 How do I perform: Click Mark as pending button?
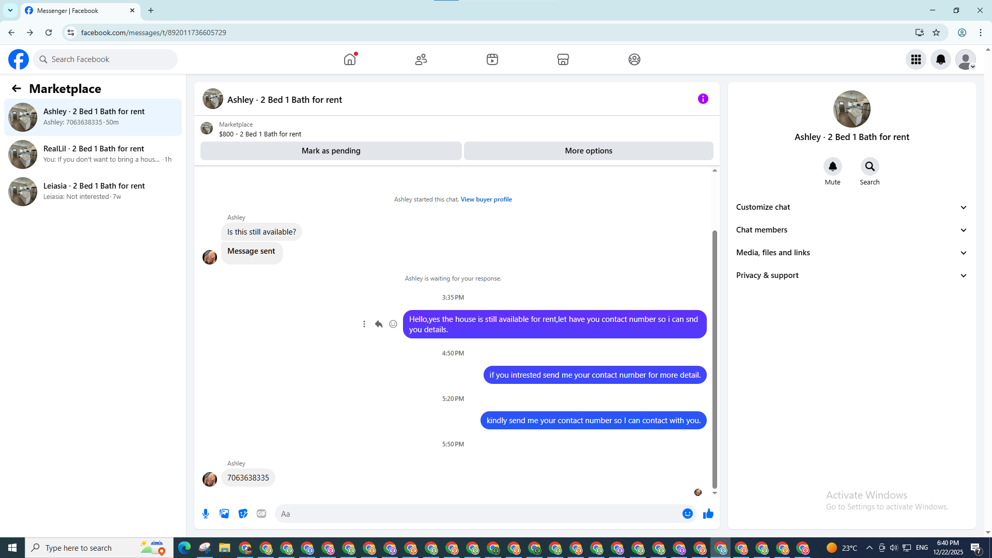[x=331, y=151]
